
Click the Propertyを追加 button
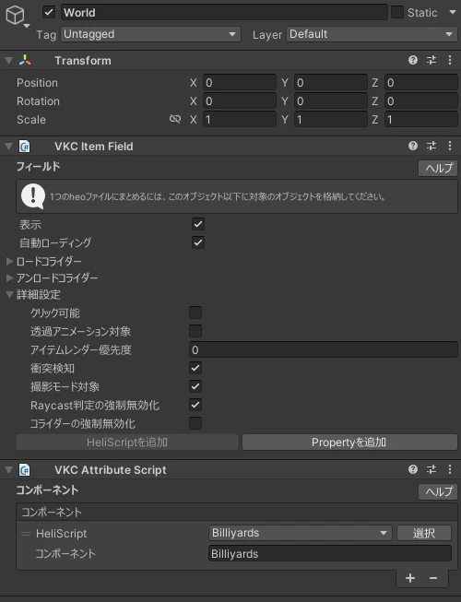click(349, 443)
